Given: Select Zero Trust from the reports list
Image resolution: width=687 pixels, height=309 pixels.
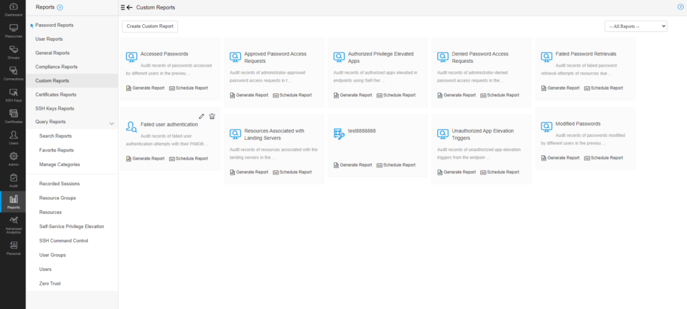Looking at the screenshot, I should tap(50, 284).
